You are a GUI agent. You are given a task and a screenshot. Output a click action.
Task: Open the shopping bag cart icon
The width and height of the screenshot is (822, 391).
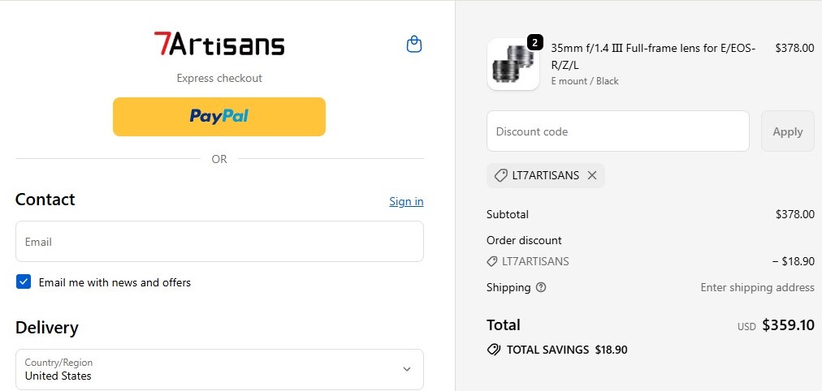click(x=414, y=44)
